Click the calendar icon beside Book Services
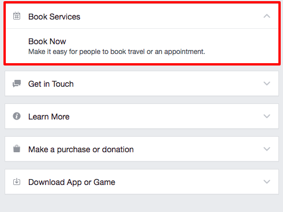Viewport: 283px width, 212px height. coord(17,16)
